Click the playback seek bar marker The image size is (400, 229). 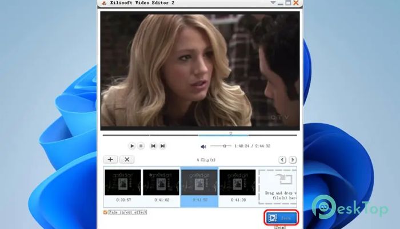pyautogui.click(x=231, y=133)
